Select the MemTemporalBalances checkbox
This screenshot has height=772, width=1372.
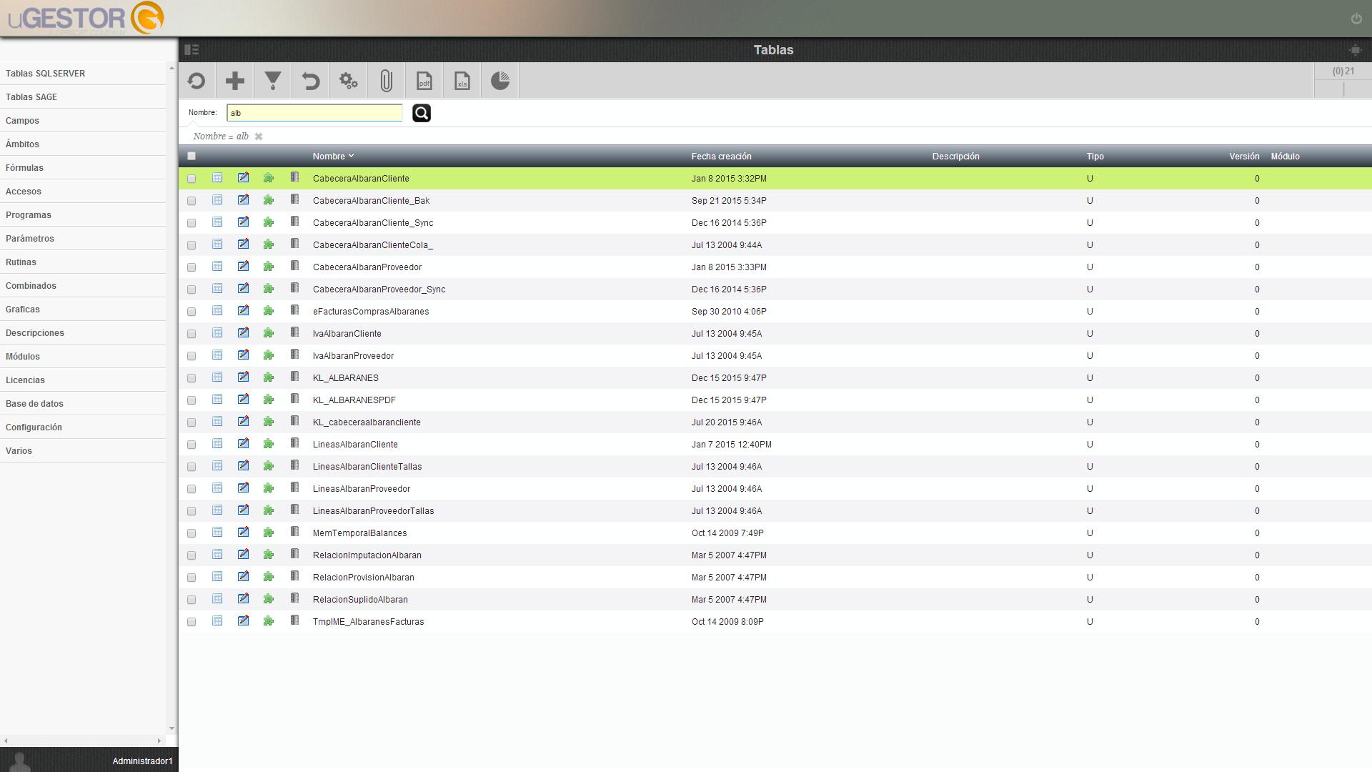[192, 533]
